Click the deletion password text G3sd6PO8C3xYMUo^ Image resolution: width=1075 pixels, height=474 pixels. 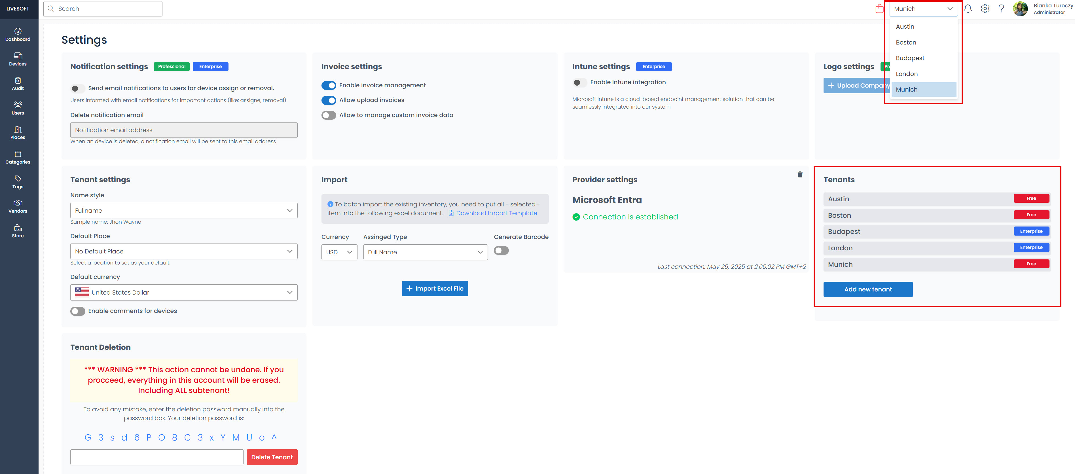tap(180, 438)
